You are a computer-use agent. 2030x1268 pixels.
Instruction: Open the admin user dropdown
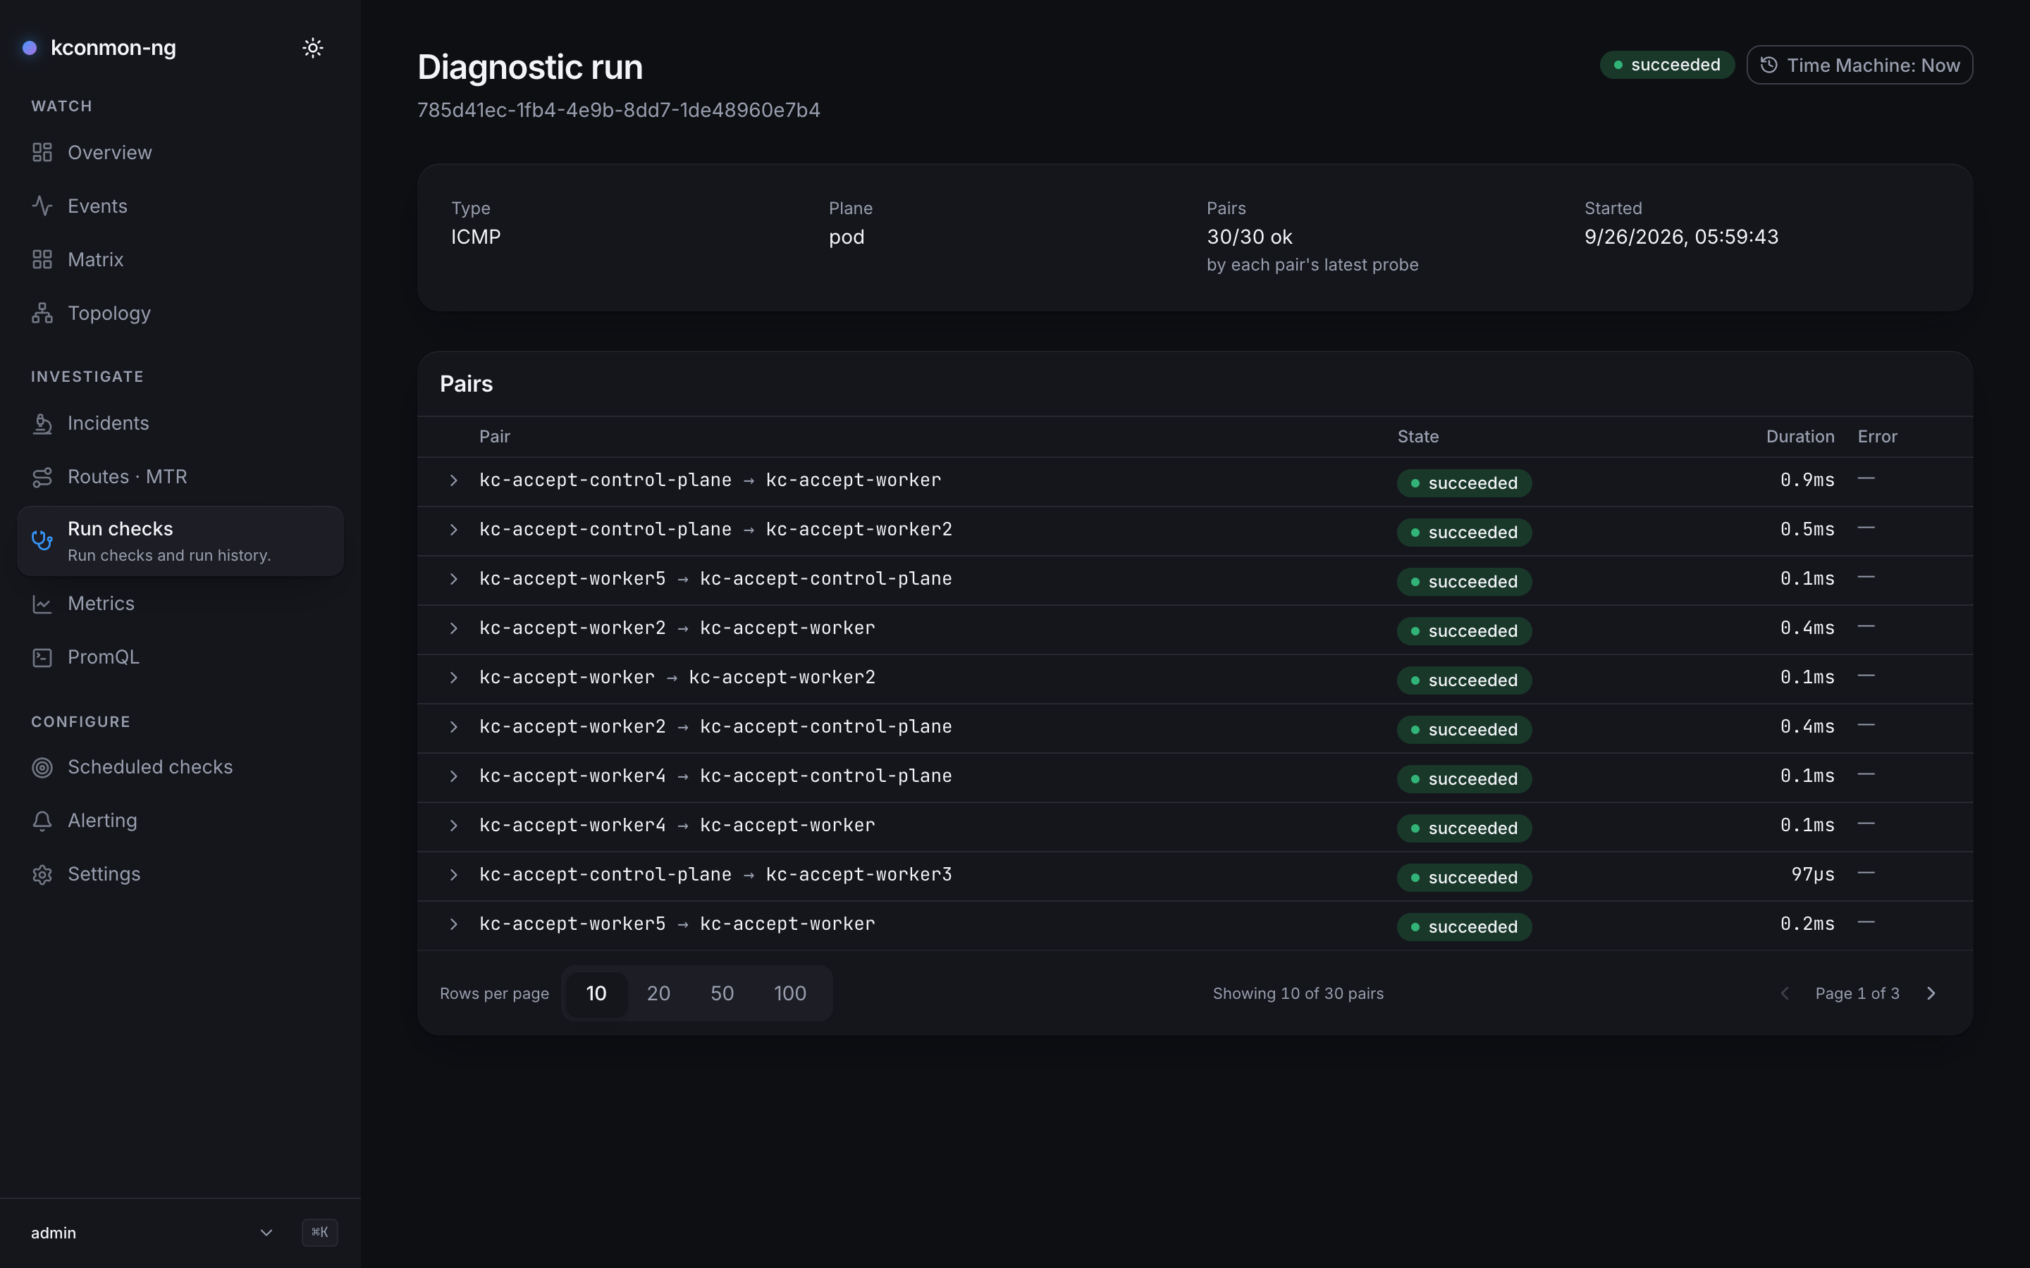[153, 1233]
